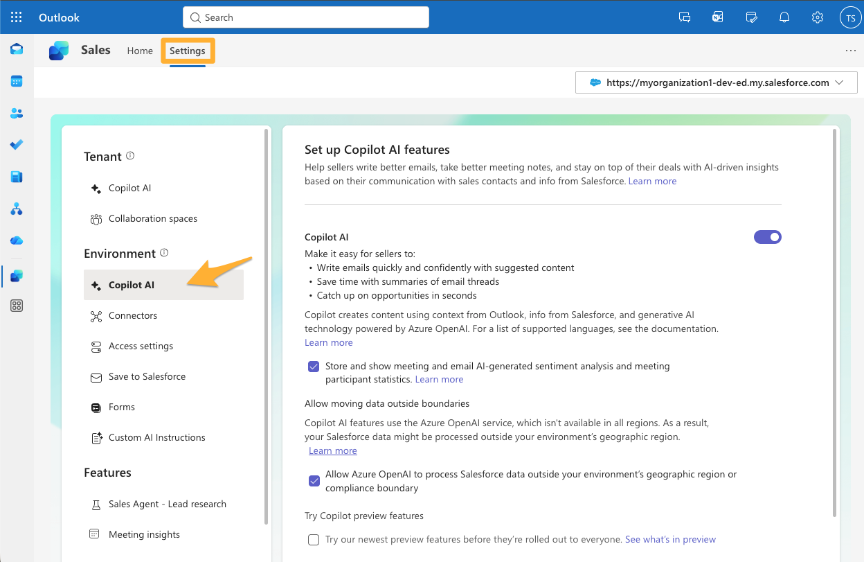Open OneDrive cloud icon in sidebar
Viewport: 864px width, 562px height.
tap(17, 240)
